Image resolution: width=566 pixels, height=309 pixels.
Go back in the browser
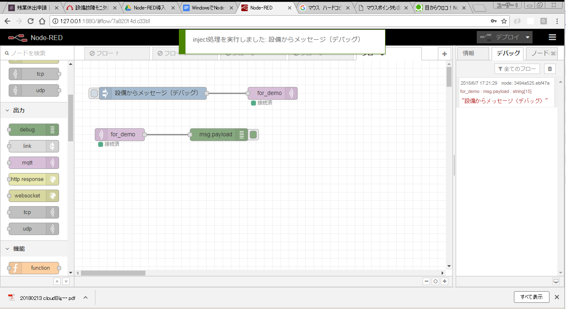[x=7, y=21]
